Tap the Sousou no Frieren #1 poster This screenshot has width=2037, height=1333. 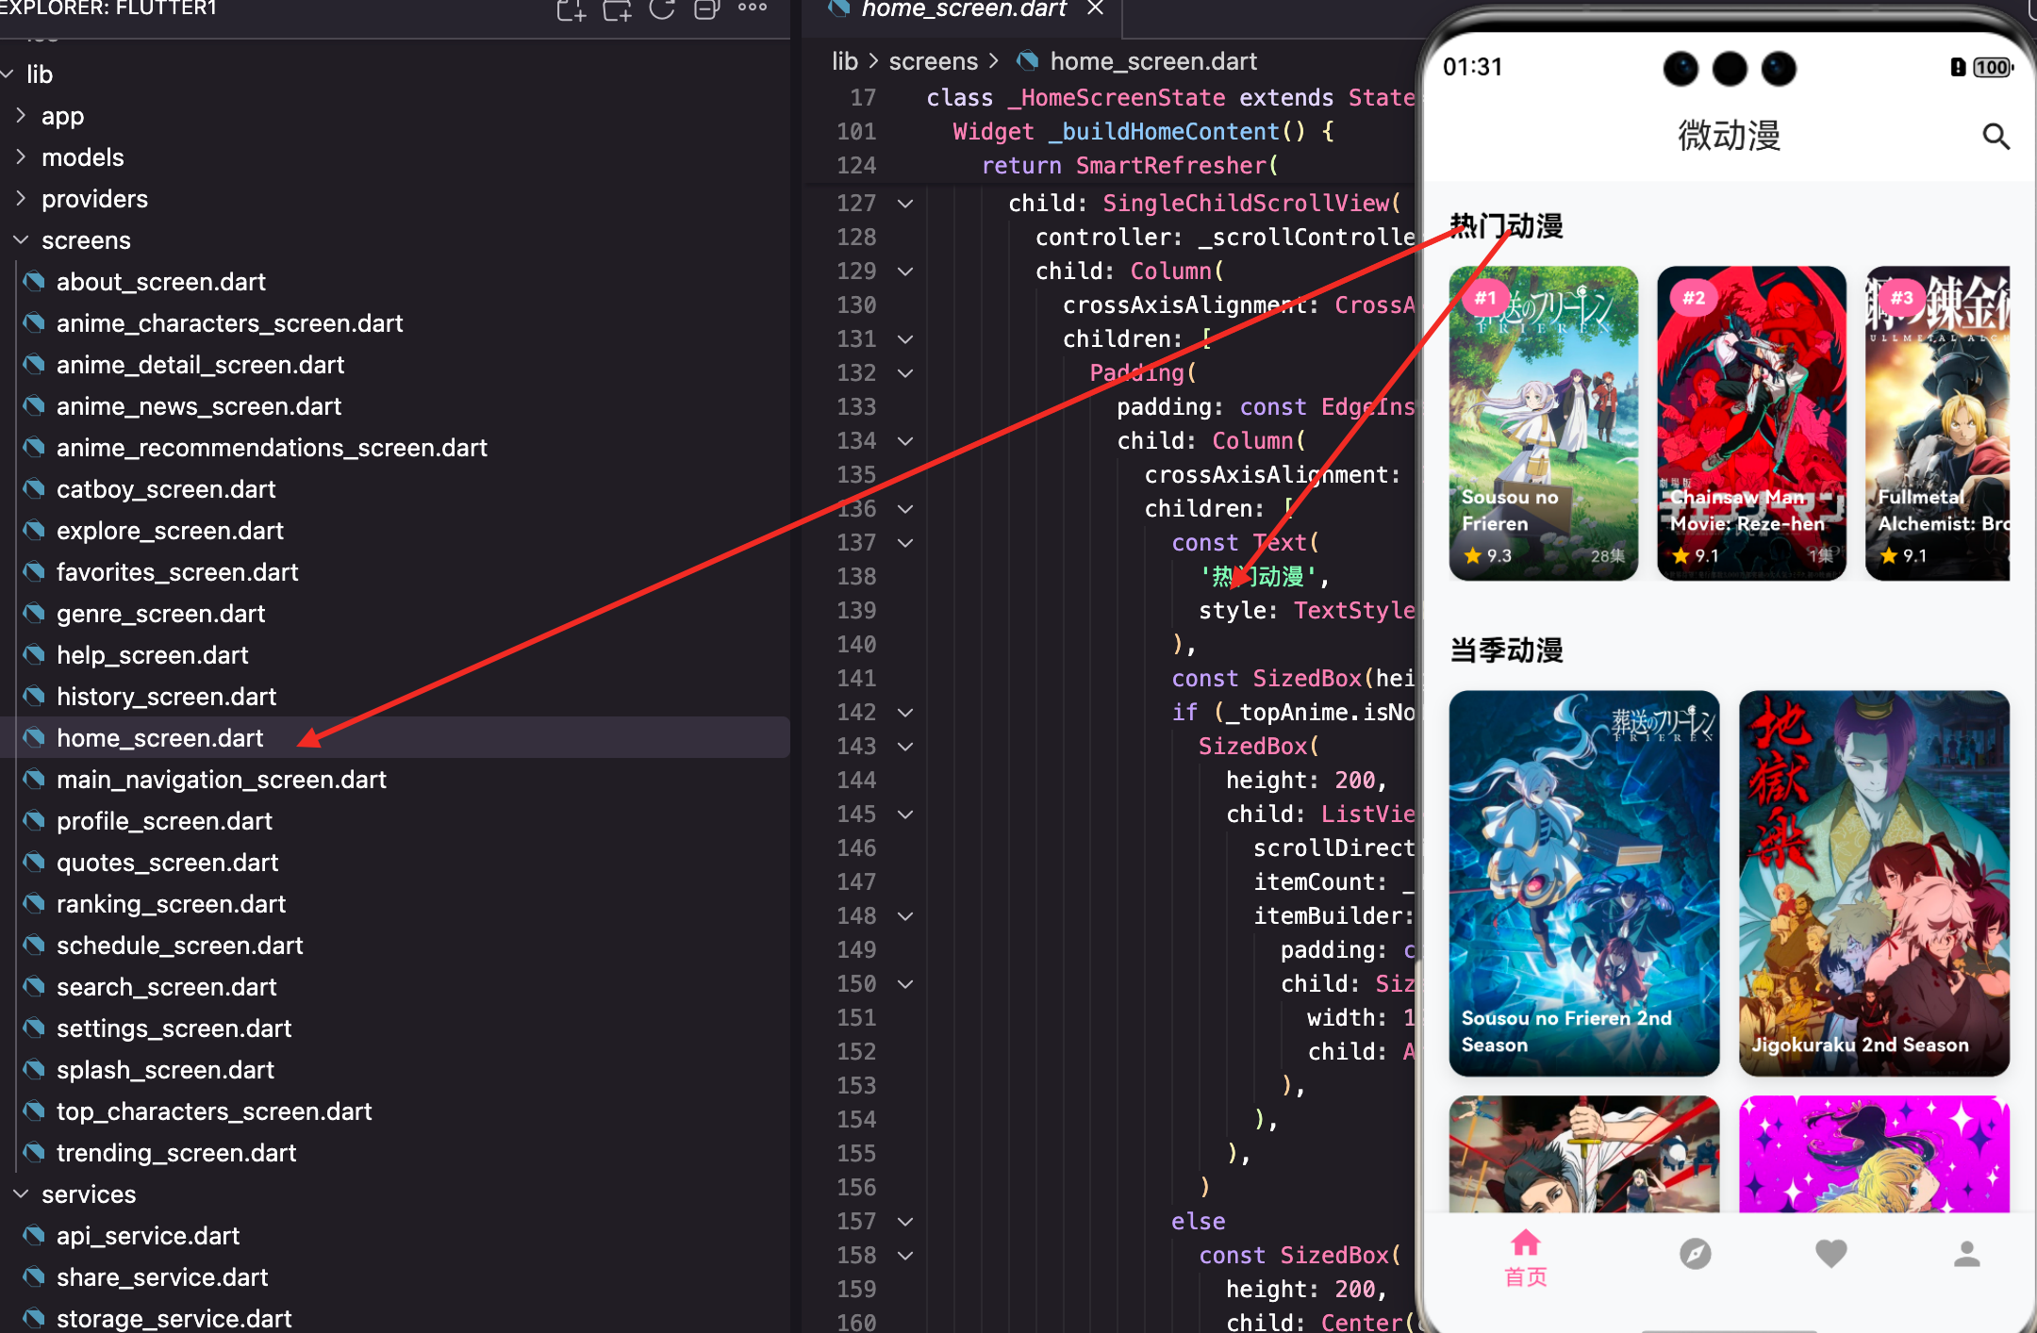coord(1543,422)
